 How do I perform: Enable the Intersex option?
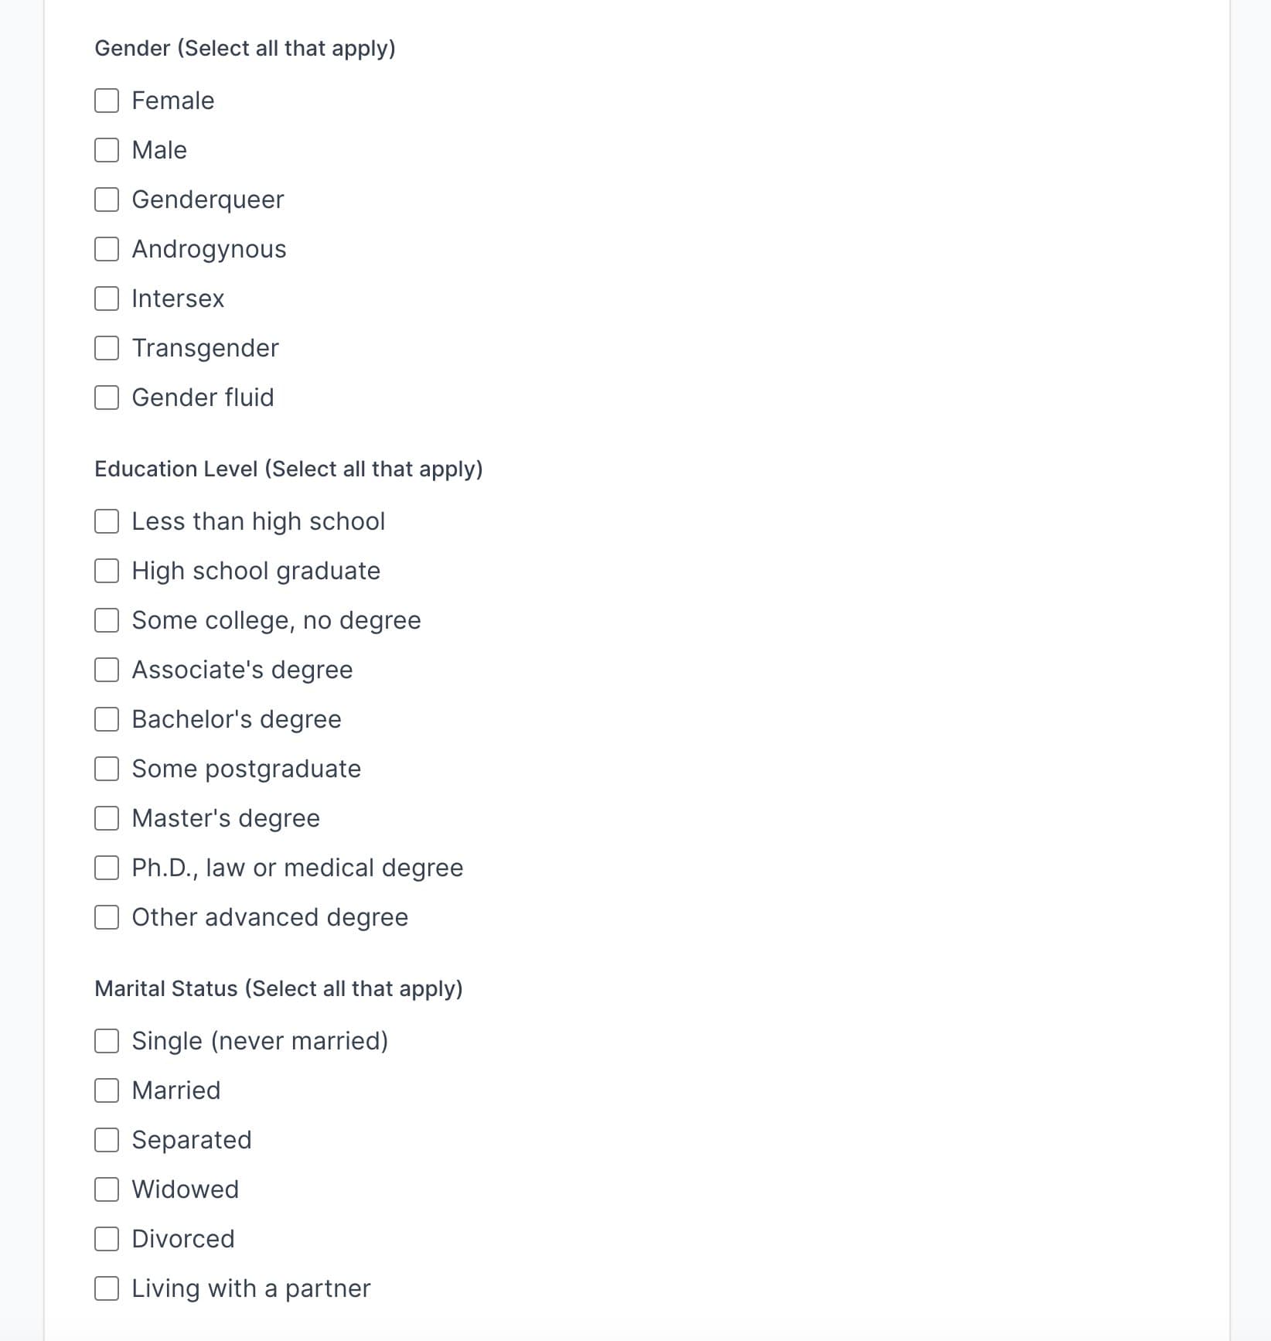pos(106,299)
